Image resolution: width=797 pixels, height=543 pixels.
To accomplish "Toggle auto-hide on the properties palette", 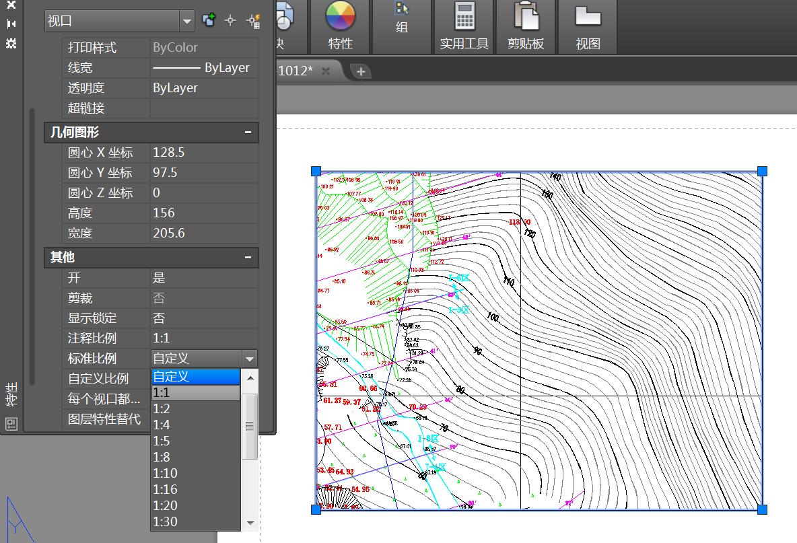I will point(11,24).
